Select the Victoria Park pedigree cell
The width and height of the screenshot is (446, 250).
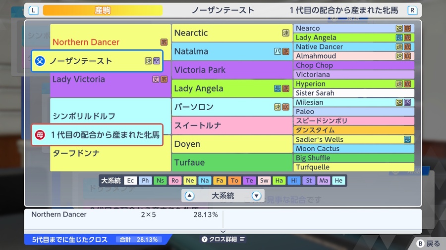pyautogui.click(x=232, y=70)
